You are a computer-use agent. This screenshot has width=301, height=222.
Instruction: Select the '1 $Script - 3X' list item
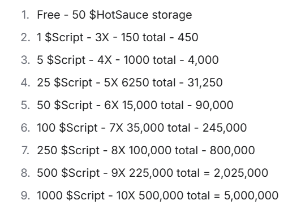118,37
